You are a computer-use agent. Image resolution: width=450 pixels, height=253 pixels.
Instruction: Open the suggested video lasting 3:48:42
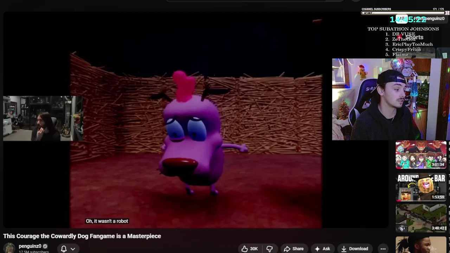point(421,218)
